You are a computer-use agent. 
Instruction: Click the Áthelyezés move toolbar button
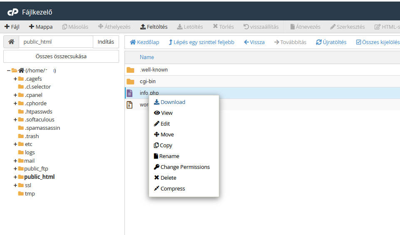click(x=114, y=27)
